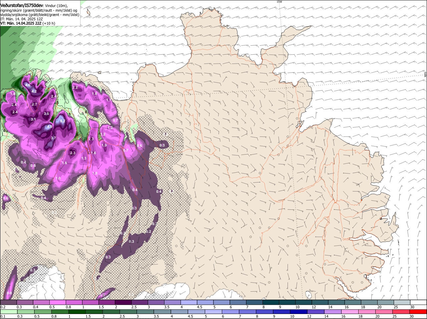Click the 1.4 snowfall value on the map
Viewport: 427px width, 319px height.
13,94
